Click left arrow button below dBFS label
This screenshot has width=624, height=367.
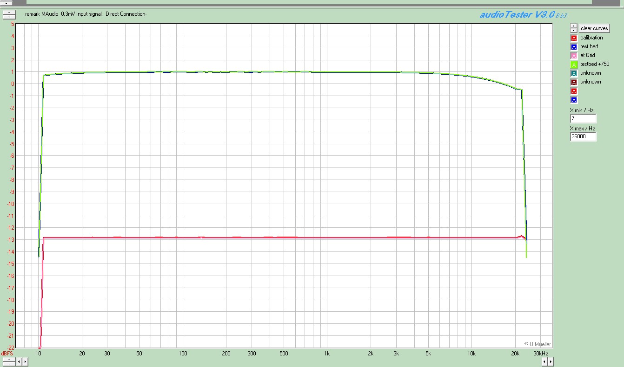point(19,361)
